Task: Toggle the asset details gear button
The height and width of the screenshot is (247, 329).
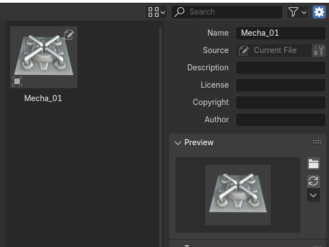Action: [319, 12]
